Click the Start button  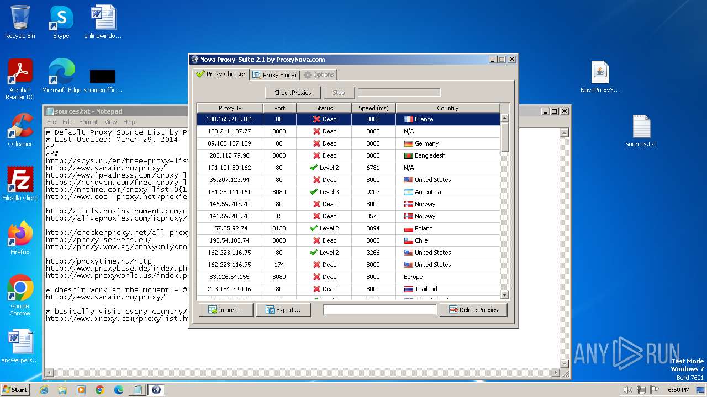15,389
